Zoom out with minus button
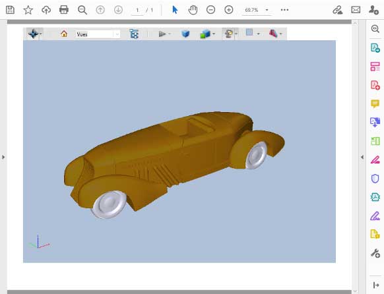This screenshot has width=384, height=294. coord(210,10)
